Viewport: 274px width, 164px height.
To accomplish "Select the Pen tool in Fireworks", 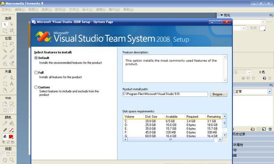I will [12, 77].
